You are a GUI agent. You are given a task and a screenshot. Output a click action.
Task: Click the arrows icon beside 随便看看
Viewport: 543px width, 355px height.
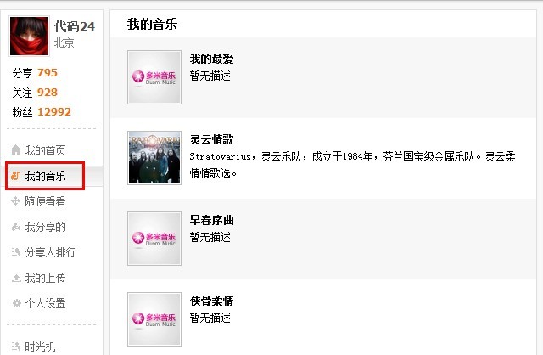click(15, 201)
